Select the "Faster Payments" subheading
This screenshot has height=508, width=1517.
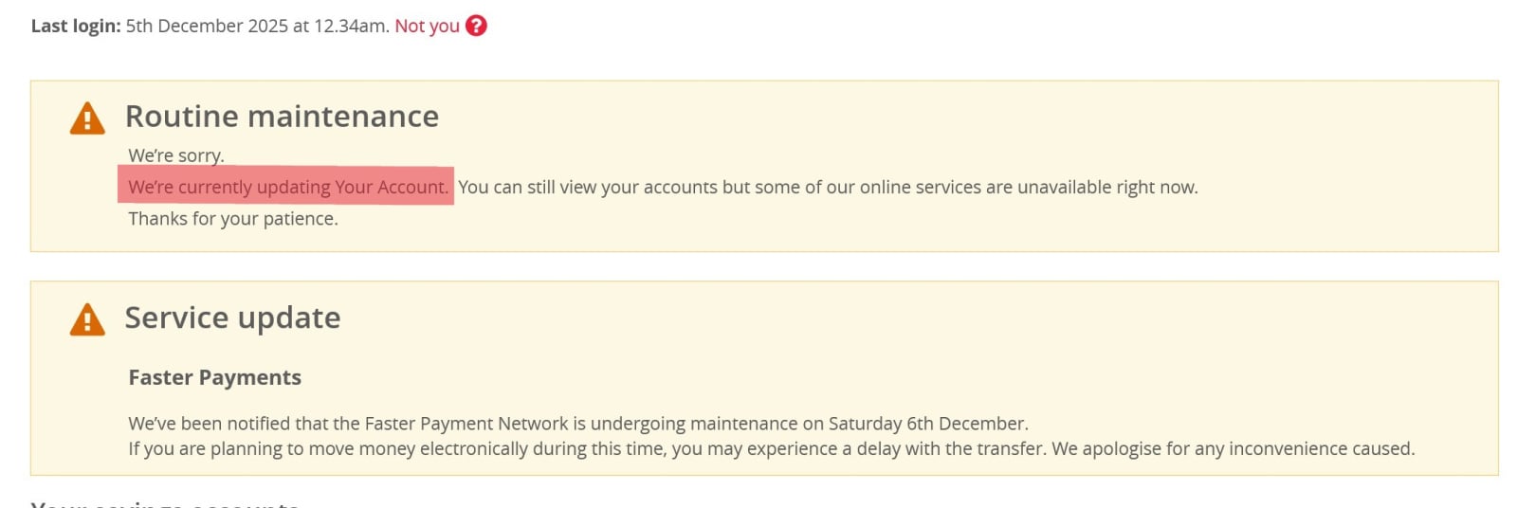pyautogui.click(x=214, y=377)
